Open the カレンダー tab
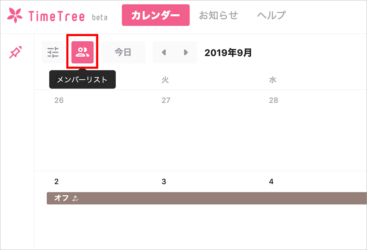This screenshot has width=367, height=250. 155,15
